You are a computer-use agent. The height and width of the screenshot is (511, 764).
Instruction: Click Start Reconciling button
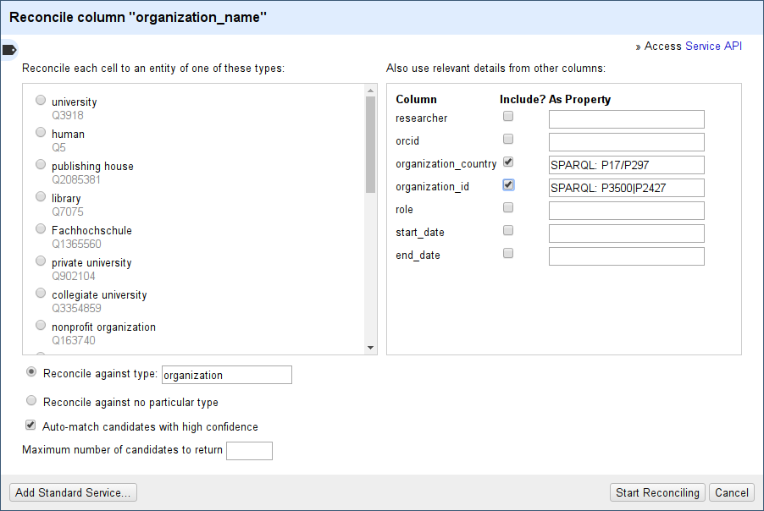click(x=657, y=492)
